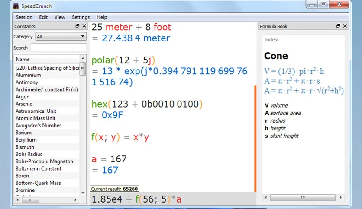The width and height of the screenshot is (362, 209).
Task: Close the Constants panel
Action: (84, 26)
